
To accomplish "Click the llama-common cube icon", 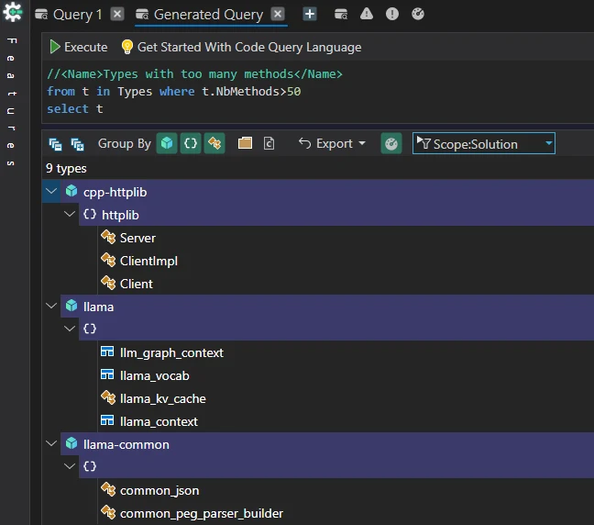I will click(x=71, y=443).
